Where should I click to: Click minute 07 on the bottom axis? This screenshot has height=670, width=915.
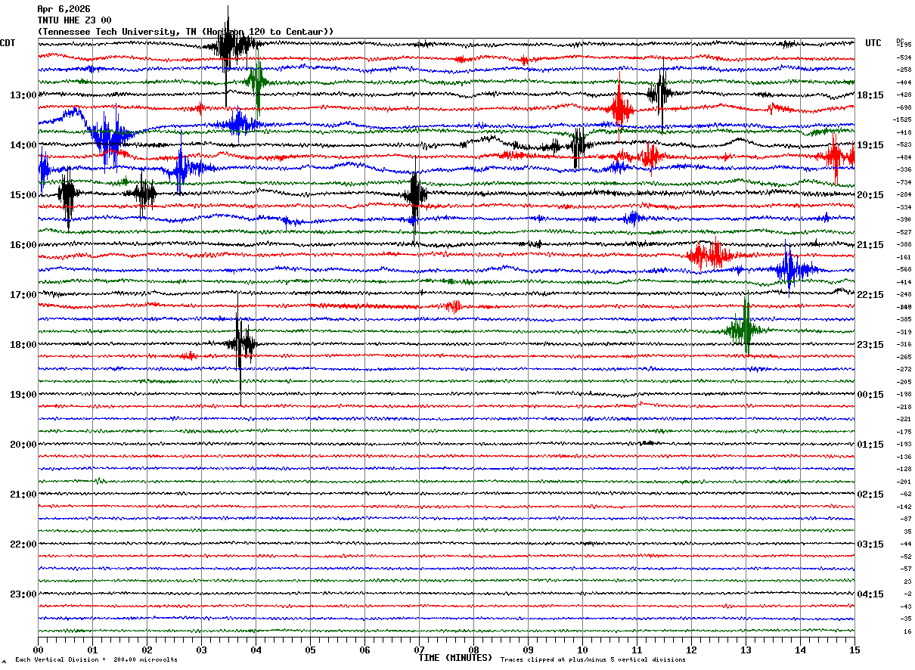[419, 650]
